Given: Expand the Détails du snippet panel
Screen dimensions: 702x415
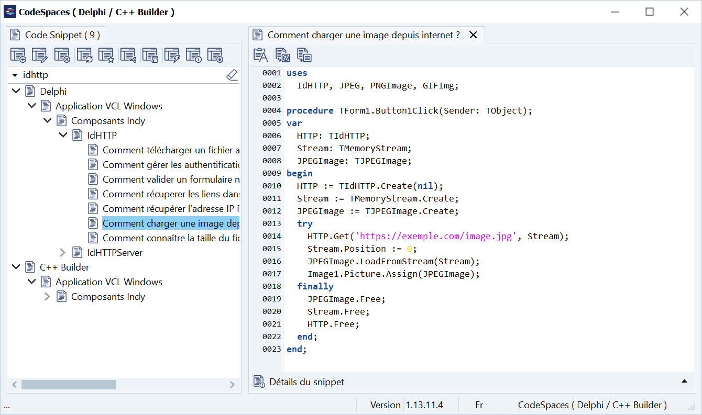Looking at the screenshot, I should point(684,382).
